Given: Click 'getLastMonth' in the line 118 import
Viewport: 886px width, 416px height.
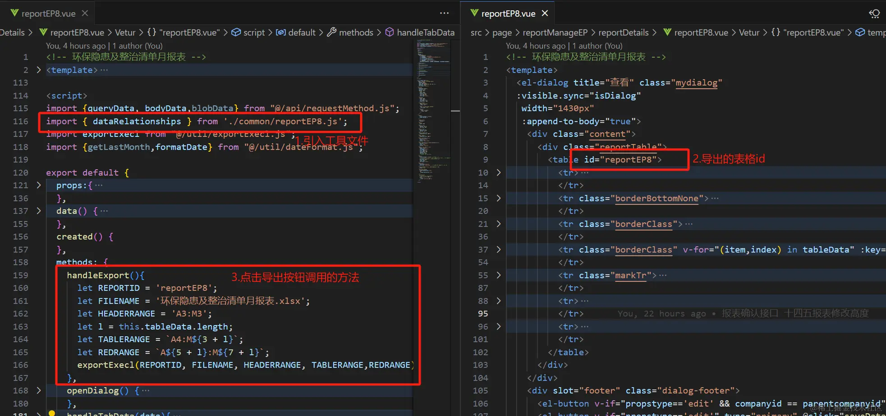Looking at the screenshot, I should 119,147.
